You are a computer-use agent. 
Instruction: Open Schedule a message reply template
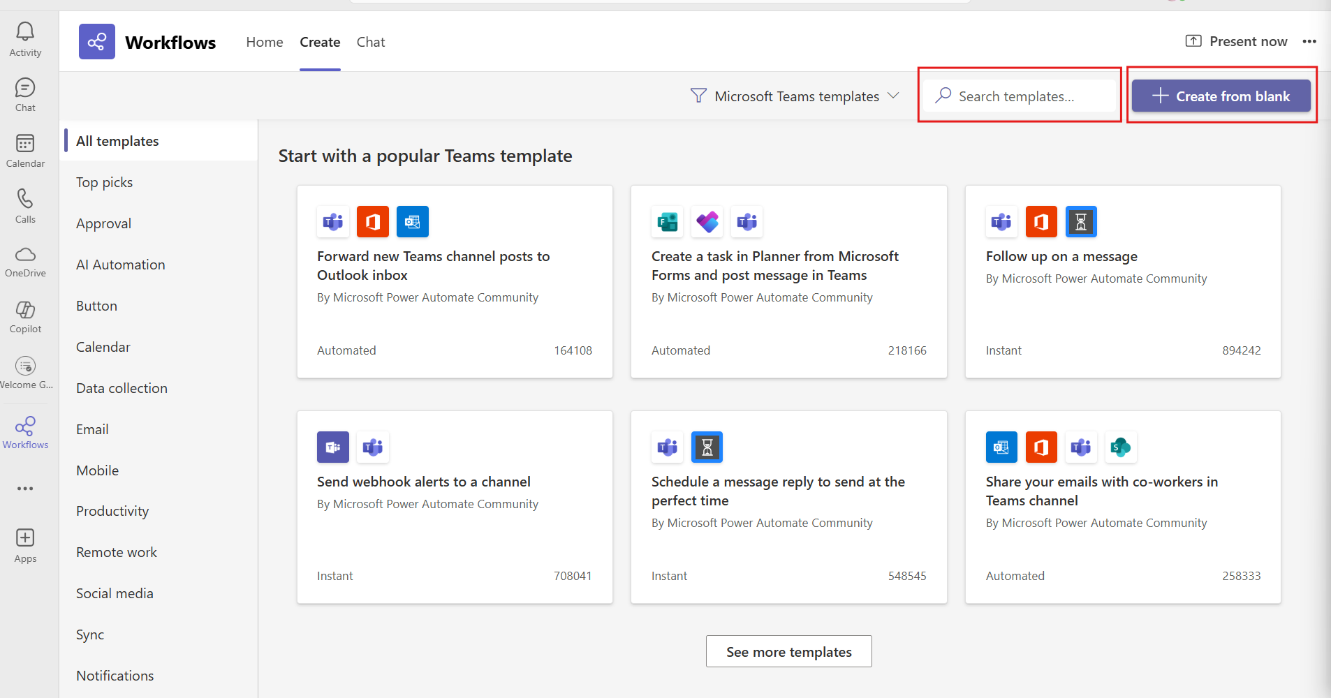click(x=789, y=507)
